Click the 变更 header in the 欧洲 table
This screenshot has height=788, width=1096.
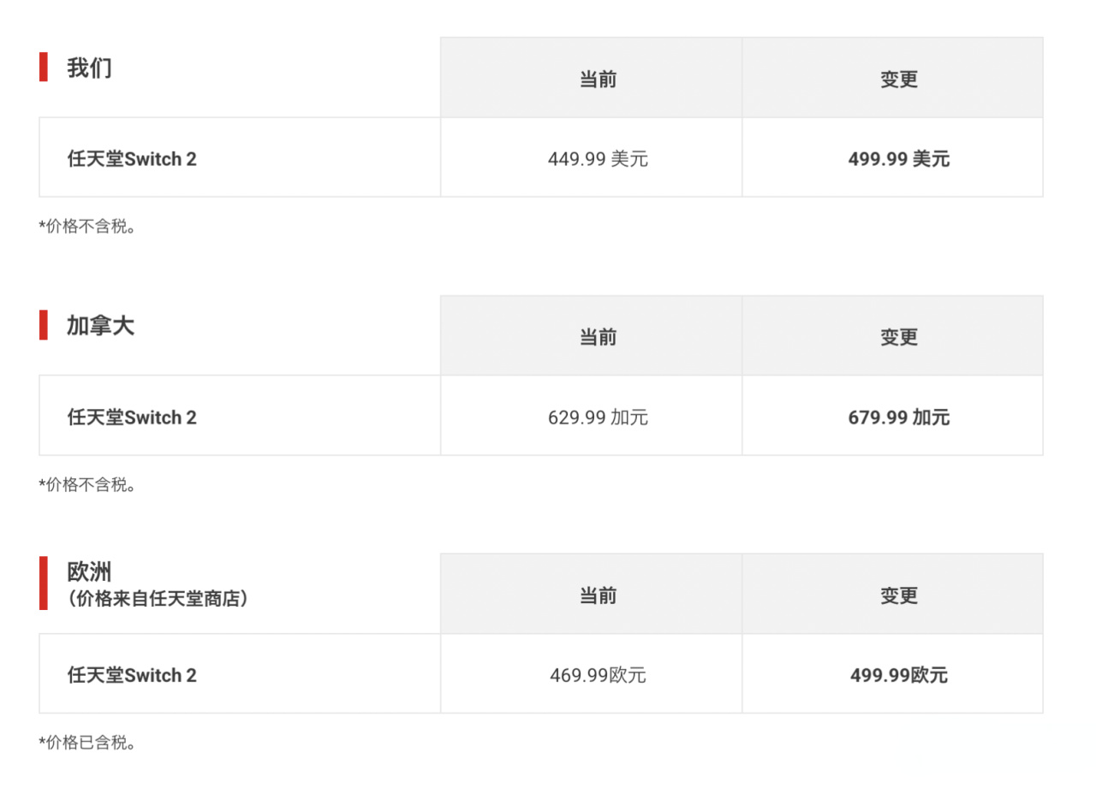[x=899, y=595]
